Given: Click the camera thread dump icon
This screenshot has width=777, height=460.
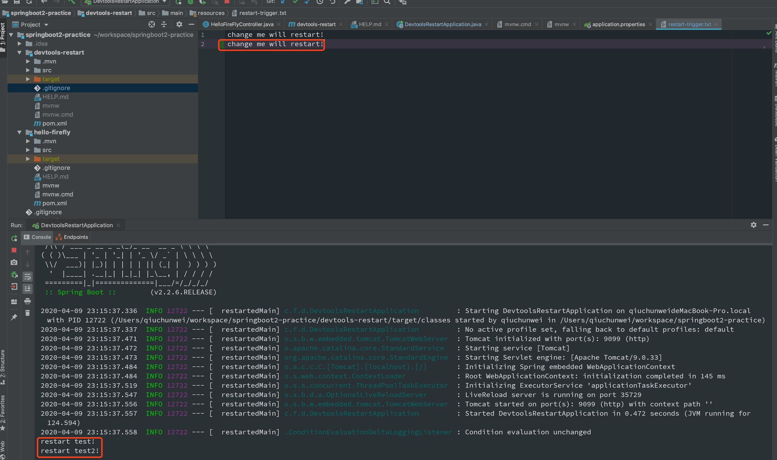Looking at the screenshot, I should 14,263.
